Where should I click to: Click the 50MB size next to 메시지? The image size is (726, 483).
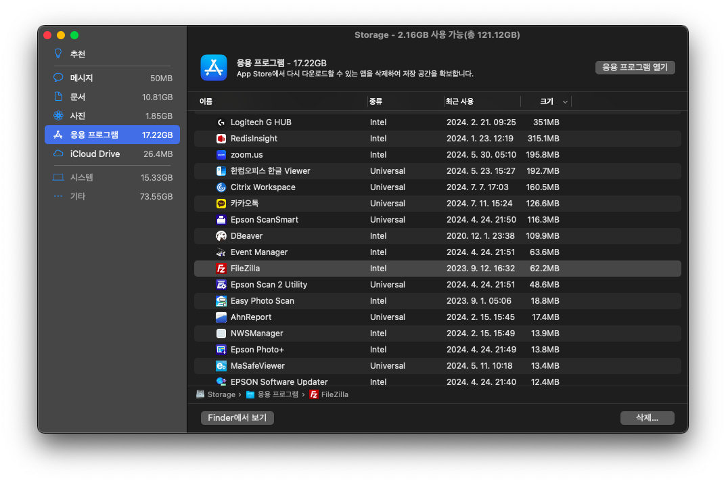[161, 78]
